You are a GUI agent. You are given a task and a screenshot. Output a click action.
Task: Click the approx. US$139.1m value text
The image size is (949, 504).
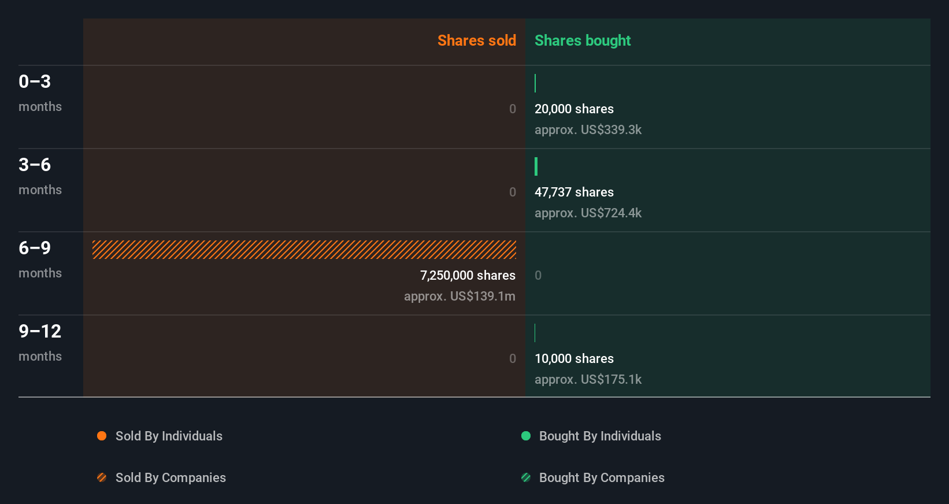tap(459, 296)
